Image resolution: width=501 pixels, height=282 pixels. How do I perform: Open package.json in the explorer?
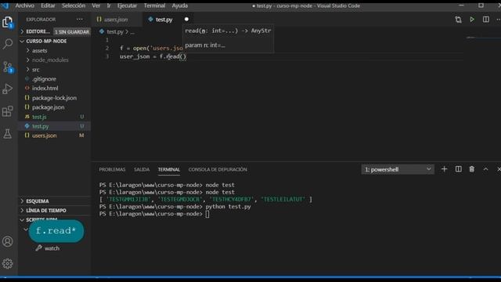(48, 107)
